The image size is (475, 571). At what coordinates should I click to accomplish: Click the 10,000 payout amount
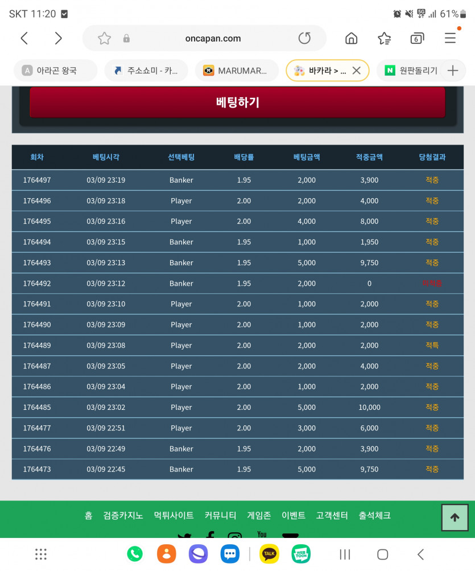(x=369, y=407)
